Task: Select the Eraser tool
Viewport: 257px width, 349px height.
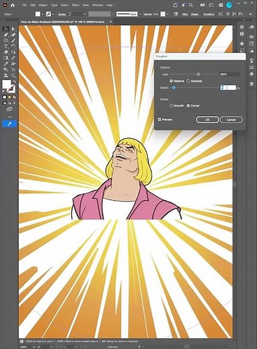Action: (x=6, y=52)
